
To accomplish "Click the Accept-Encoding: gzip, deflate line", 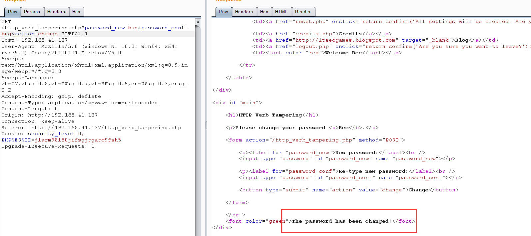I will [51, 96].
